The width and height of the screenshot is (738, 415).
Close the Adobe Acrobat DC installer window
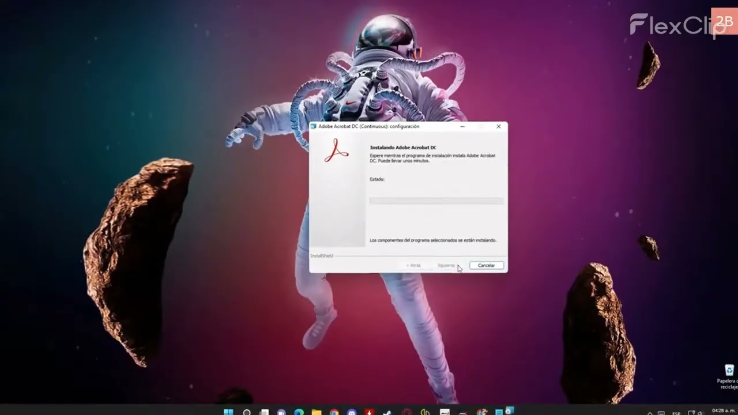point(499,126)
